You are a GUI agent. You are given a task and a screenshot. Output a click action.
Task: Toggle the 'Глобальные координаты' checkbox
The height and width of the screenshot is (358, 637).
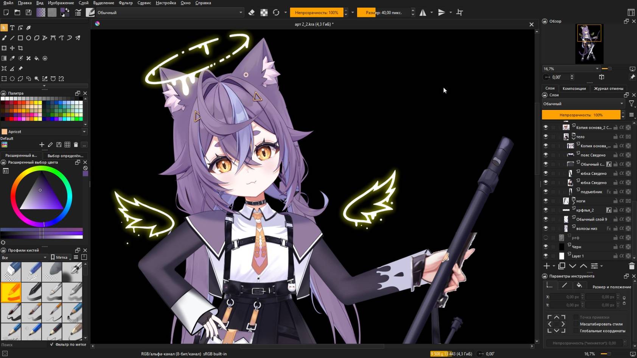[576, 331]
